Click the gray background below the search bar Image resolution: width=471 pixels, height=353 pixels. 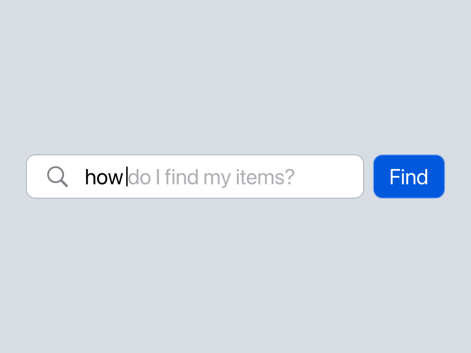coord(235,275)
